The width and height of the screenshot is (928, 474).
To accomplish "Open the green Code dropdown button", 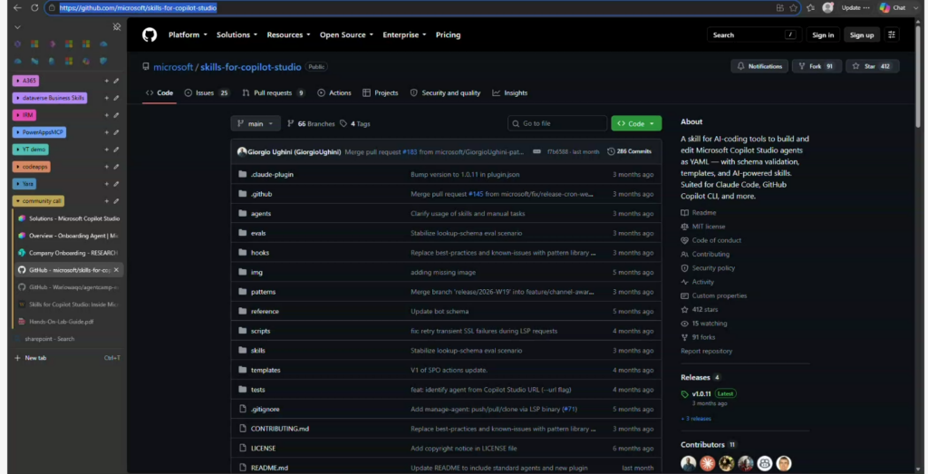I will (x=636, y=123).
